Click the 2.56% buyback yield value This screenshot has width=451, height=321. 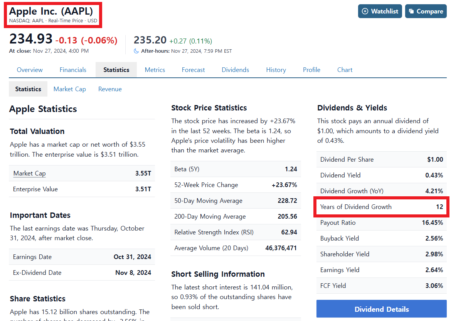click(x=434, y=239)
